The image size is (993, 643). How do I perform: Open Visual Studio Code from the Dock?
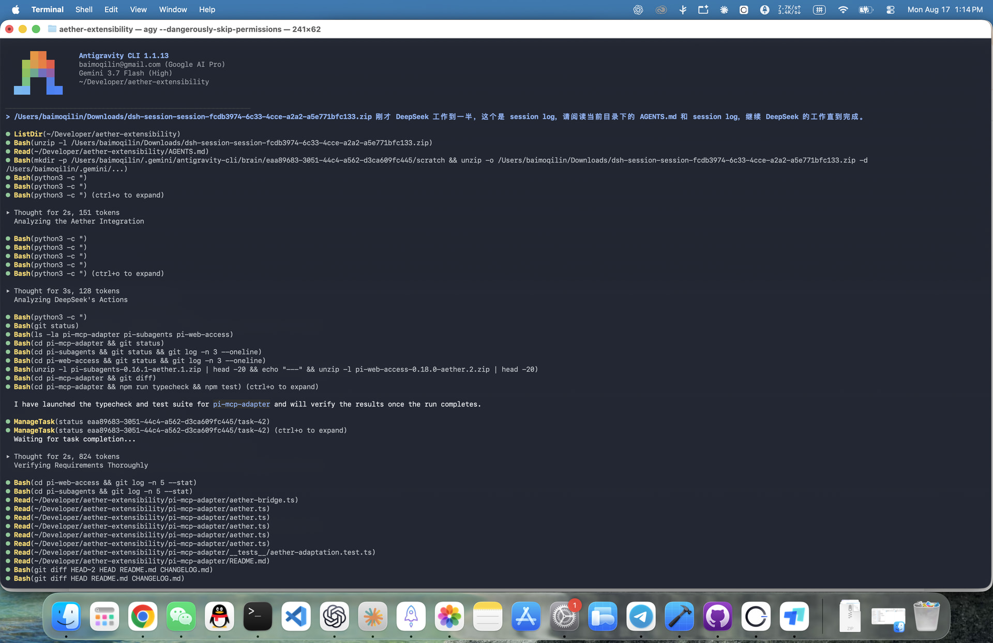pyautogui.click(x=296, y=616)
